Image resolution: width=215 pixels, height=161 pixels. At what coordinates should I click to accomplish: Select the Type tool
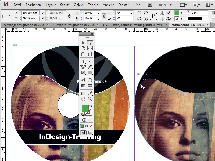[x=83, y=61]
